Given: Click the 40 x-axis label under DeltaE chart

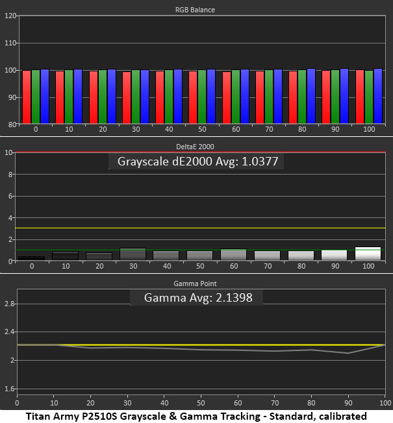Looking at the screenshot, I should point(167,266).
